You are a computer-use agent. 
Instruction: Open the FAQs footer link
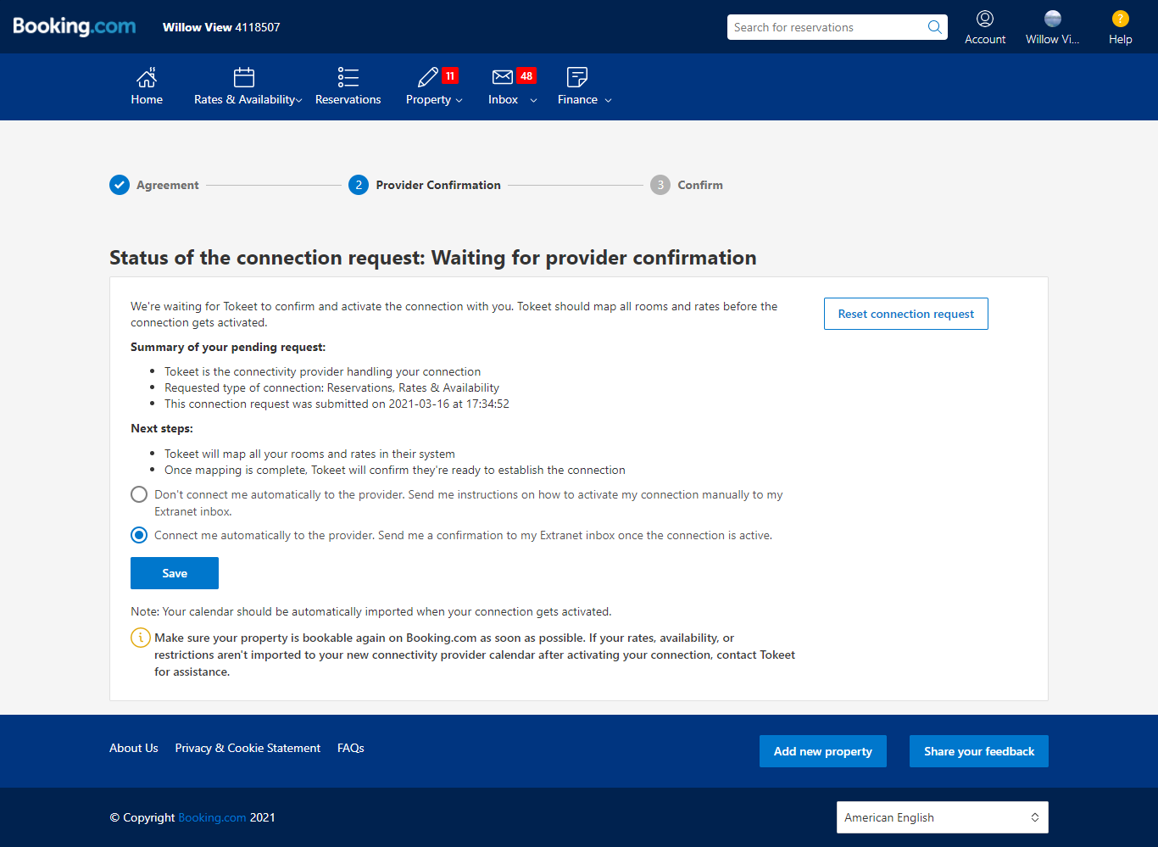351,748
